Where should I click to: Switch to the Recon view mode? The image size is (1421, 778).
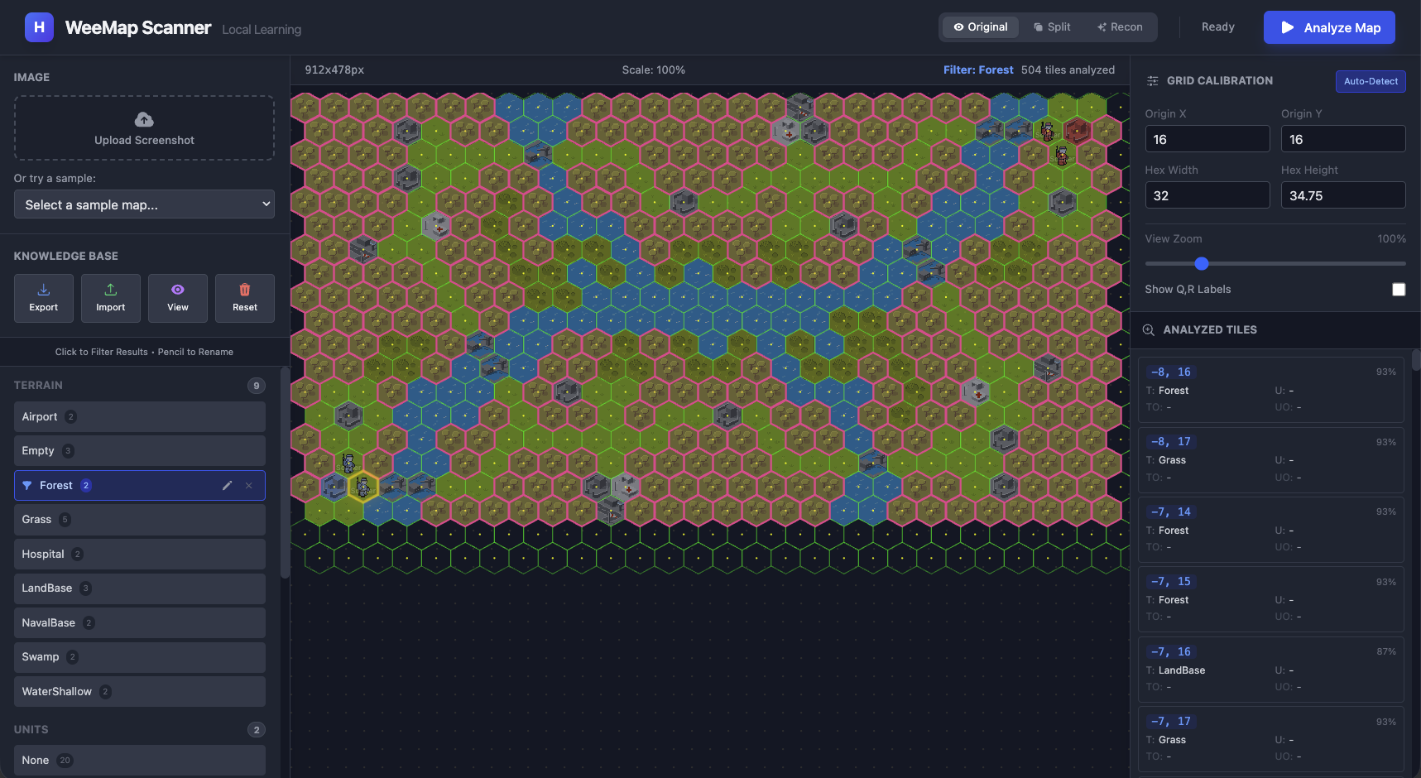[x=1120, y=27]
